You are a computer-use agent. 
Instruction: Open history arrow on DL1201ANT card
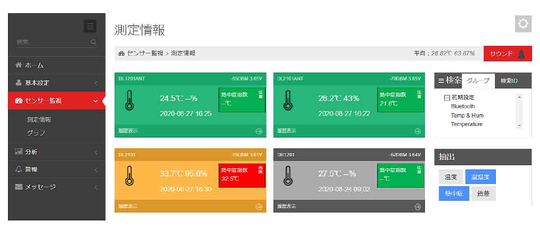coord(259,131)
